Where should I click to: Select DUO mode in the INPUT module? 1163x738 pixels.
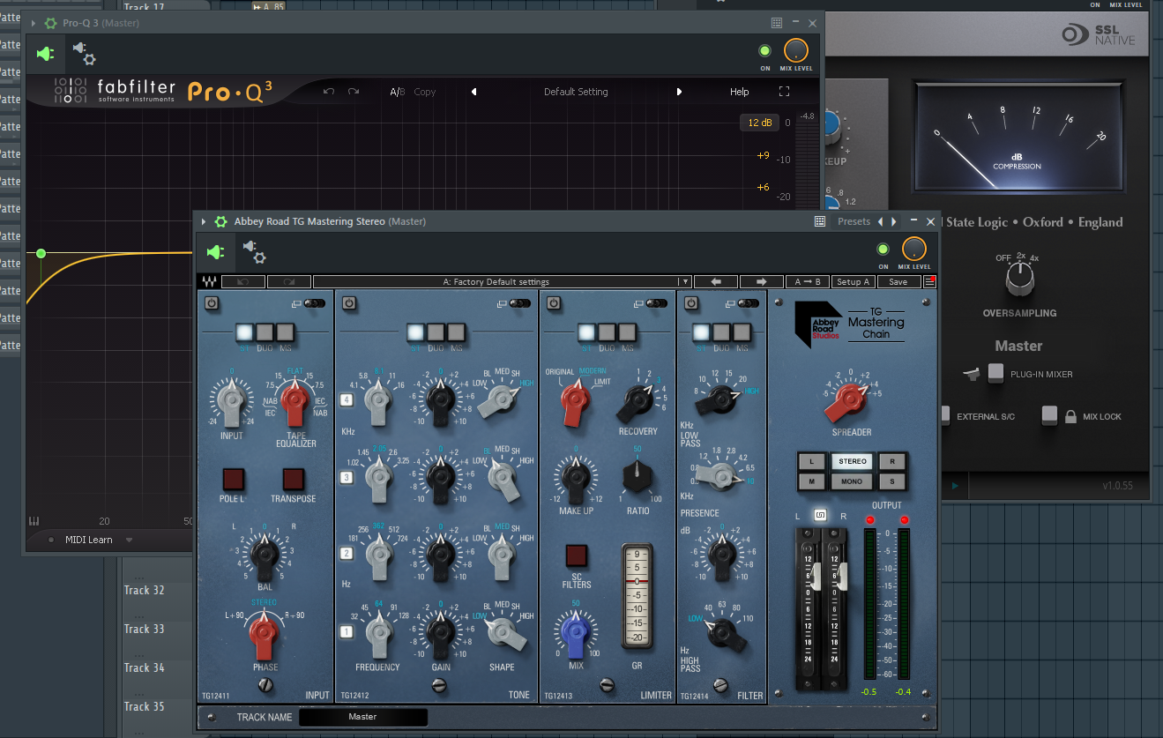265,332
